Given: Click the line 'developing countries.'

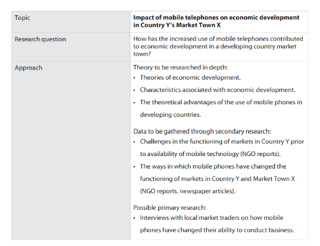Looking at the screenshot, I should coord(170,114).
